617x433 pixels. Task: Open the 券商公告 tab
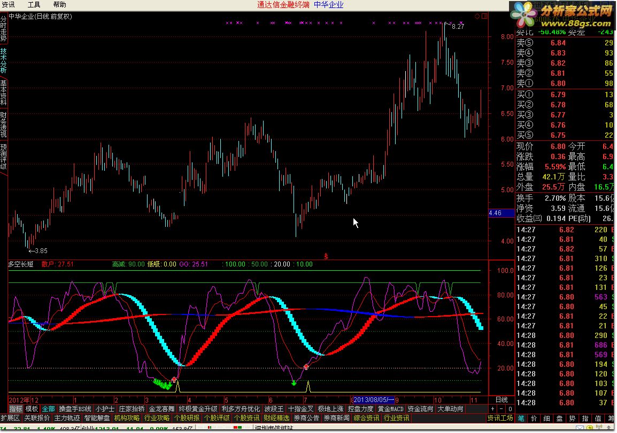(306, 418)
